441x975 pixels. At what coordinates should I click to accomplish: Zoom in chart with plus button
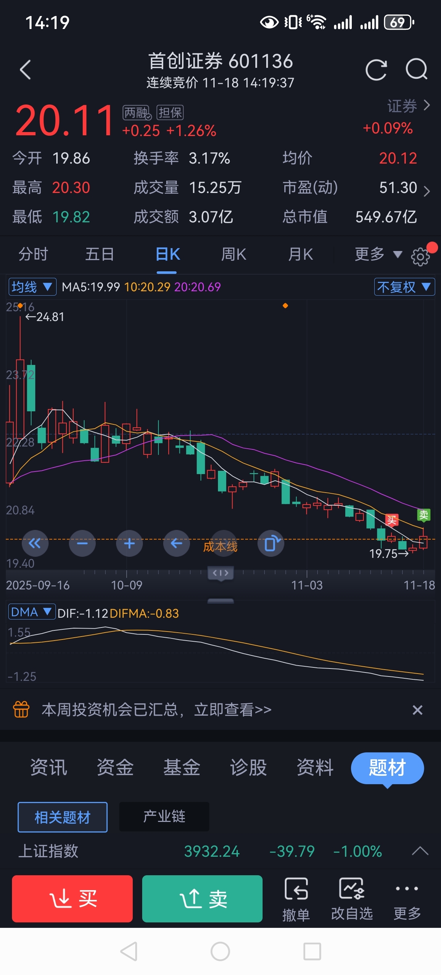tap(129, 543)
